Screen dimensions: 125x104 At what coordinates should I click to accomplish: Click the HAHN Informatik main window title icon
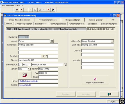(2, 2)
